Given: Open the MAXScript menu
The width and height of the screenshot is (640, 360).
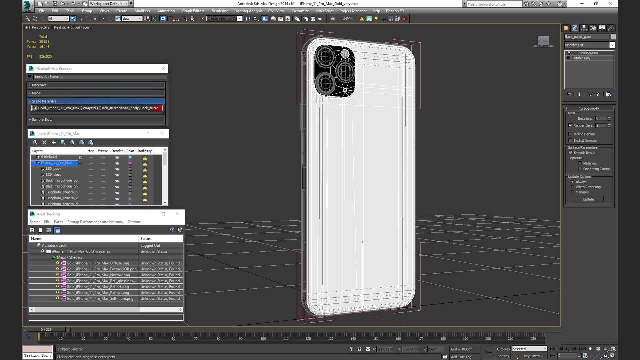Looking at the screenshot, I should [x=325, y=11].
